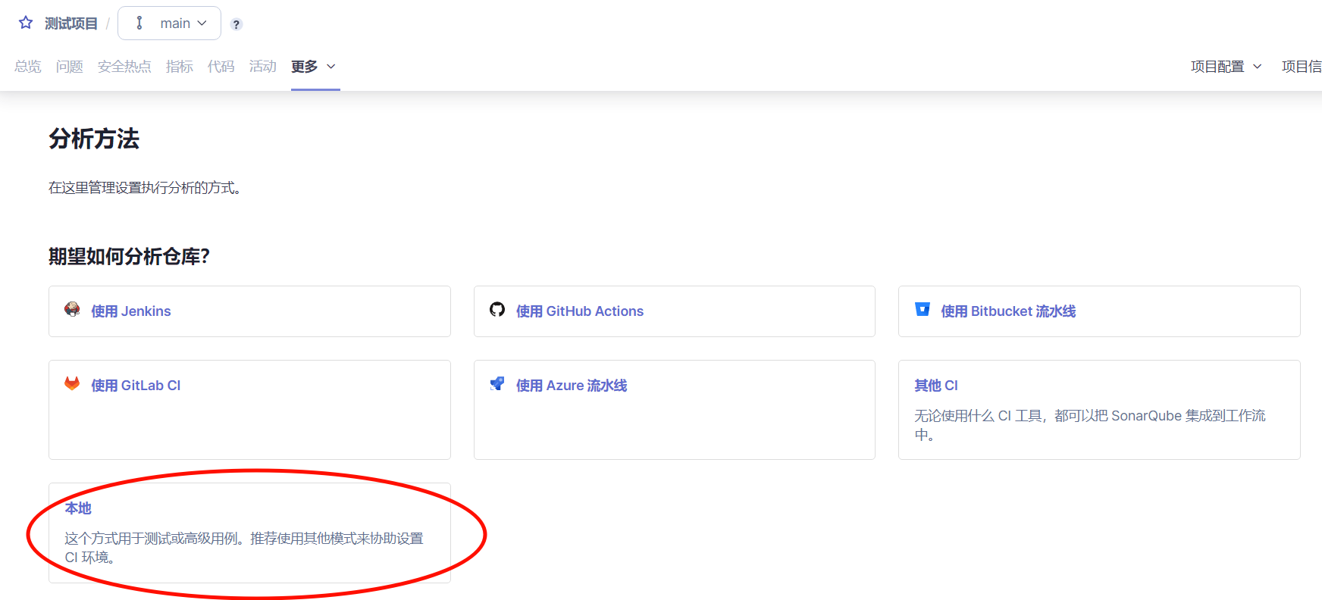
Task: Open the main branch dropdown
Action: click(169, 23)
